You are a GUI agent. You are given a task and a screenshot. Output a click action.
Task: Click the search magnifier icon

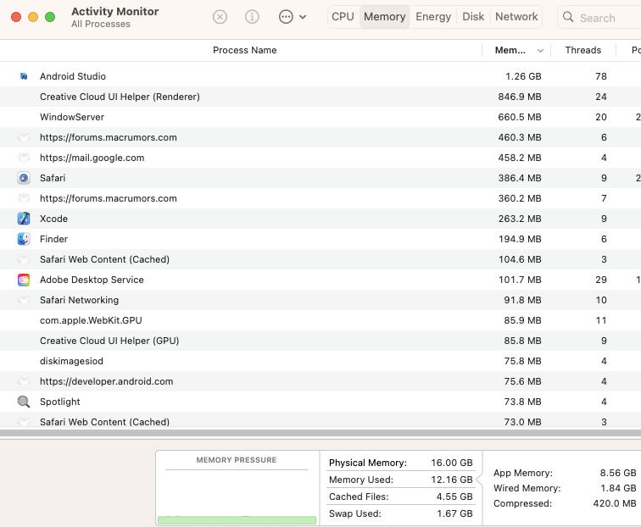(x=568, y=17)
